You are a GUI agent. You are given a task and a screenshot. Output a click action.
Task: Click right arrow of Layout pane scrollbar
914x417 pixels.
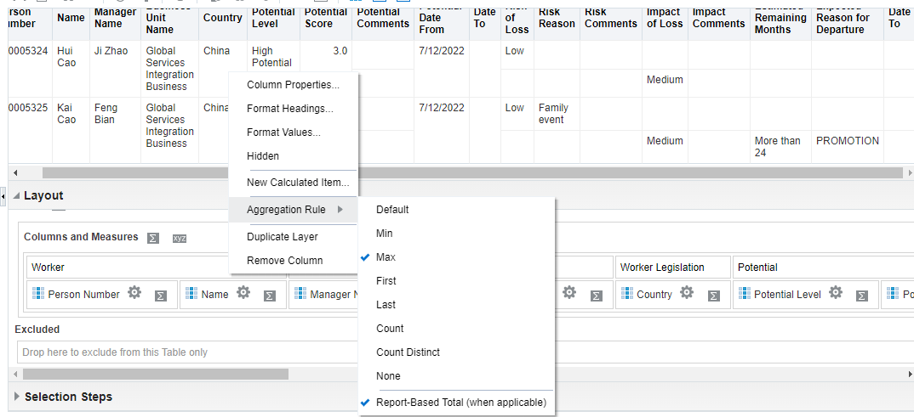910,374
